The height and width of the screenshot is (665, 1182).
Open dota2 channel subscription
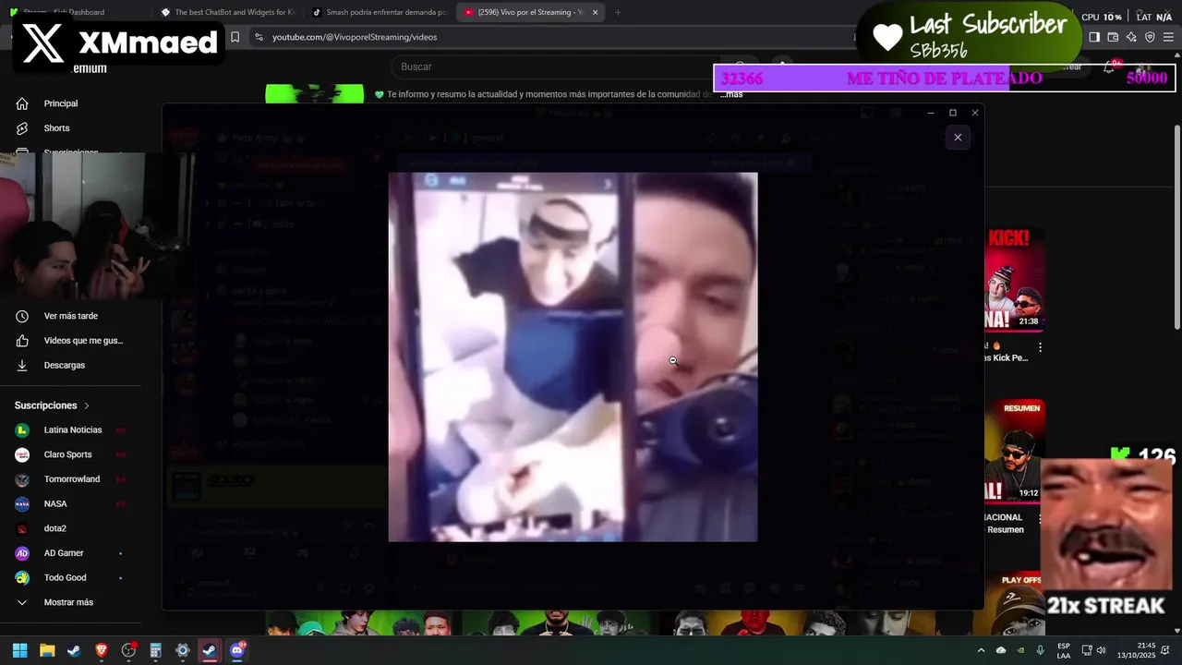pyautogui.click(x=55, y=528)
